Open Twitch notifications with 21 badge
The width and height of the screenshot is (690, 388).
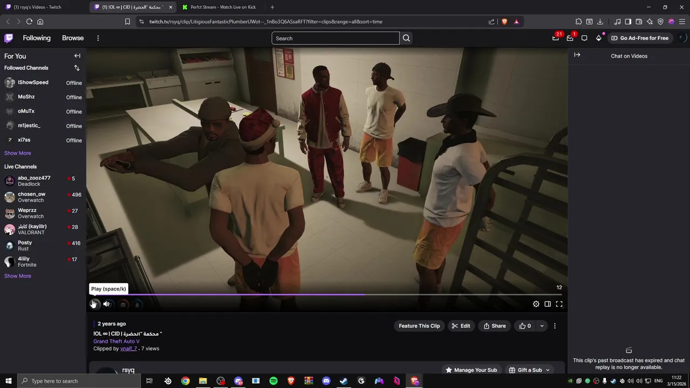(x=556, y=38)
